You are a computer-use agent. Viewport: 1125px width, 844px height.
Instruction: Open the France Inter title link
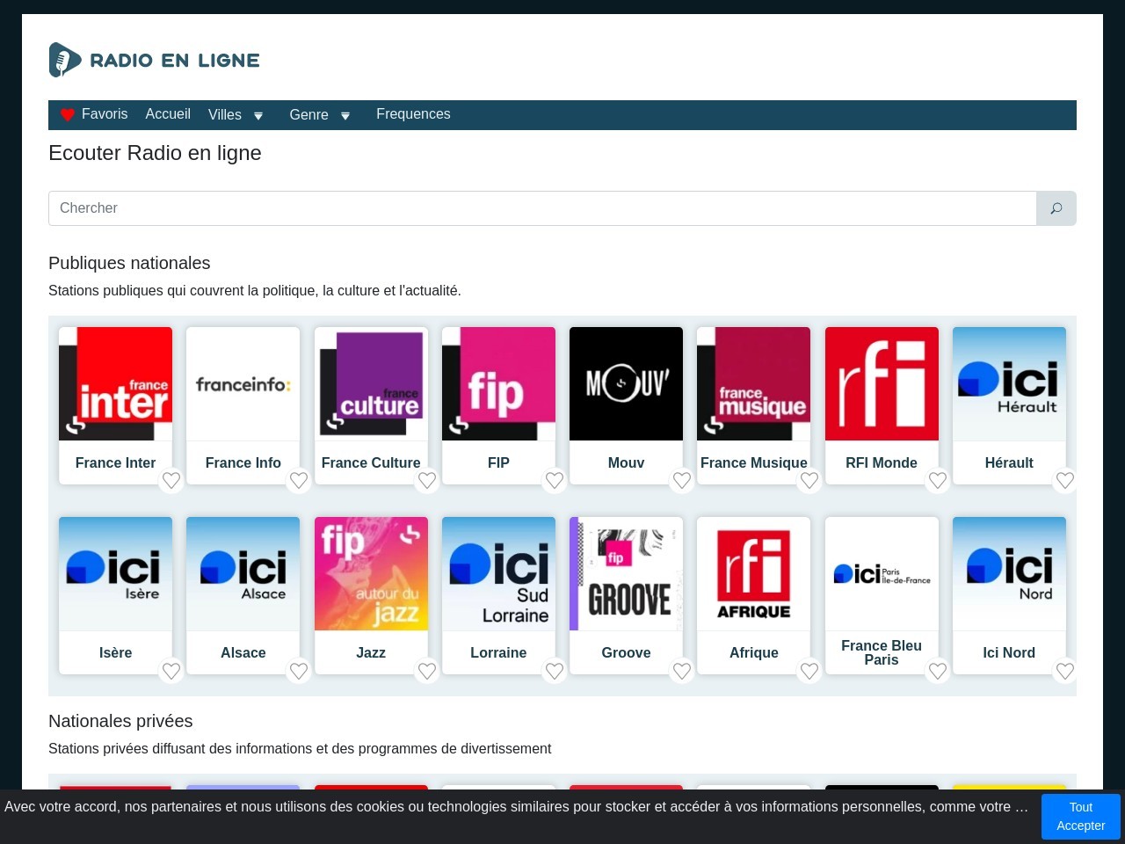(x=115, y=462)
